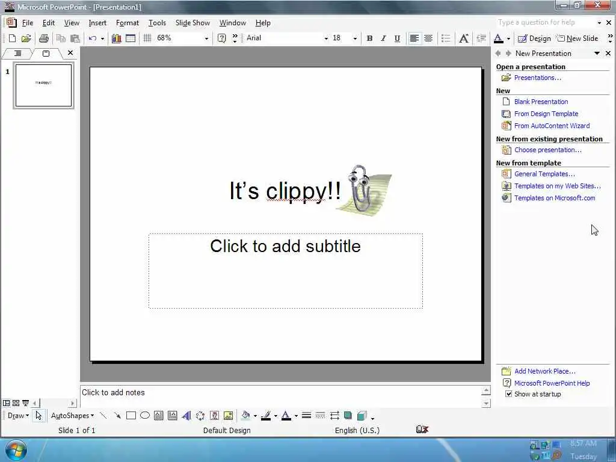Screen dimensions: 616x462
Task: Print the presentation using printer icon
Action: 43,38
